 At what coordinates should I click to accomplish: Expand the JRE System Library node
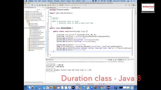pyautogui.click(x=27, y=20)
